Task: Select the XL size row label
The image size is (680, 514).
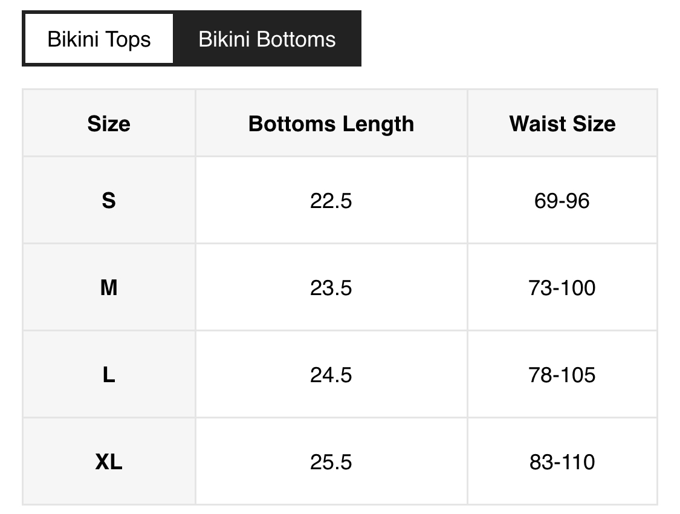Action: (109, 462)
